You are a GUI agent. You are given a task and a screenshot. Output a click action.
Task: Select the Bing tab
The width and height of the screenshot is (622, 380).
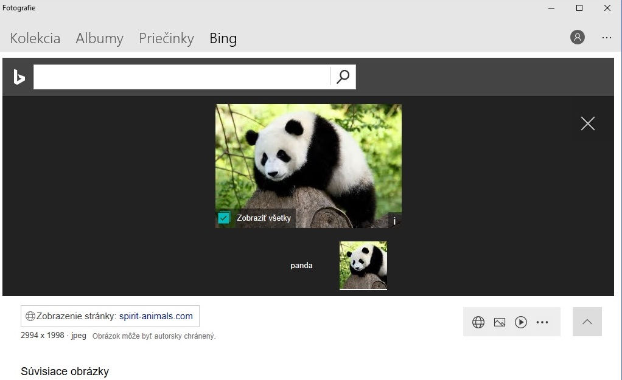tap(223, 38)
